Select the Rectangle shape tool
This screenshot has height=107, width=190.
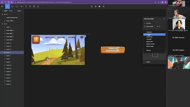(17, 7)
